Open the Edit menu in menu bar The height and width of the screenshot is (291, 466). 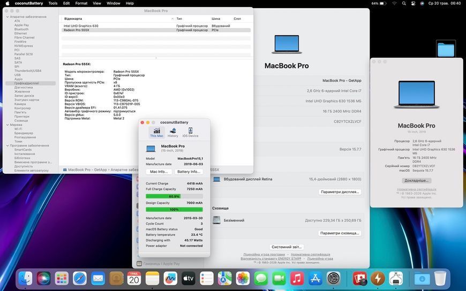(x=66, y=3)
